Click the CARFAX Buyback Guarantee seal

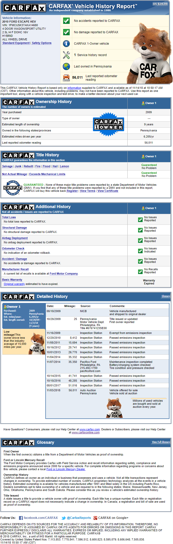[13, 188]
